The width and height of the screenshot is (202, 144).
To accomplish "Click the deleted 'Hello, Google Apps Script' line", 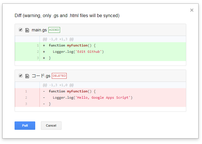I will coord(100,98).
